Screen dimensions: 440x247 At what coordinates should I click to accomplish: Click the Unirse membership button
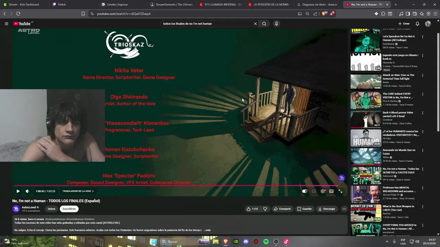coord(52,209)
